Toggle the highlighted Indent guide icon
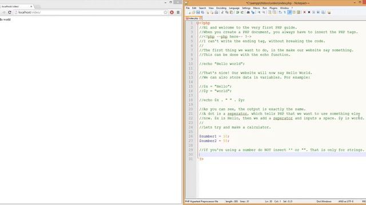This screenshot has width=366, height=205. point(289,13)
